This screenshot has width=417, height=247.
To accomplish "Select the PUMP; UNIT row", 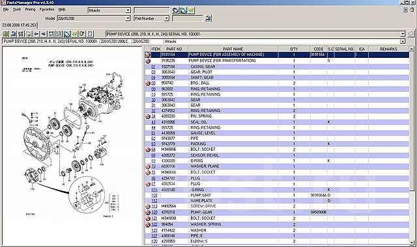I will (x=277, y=195).
